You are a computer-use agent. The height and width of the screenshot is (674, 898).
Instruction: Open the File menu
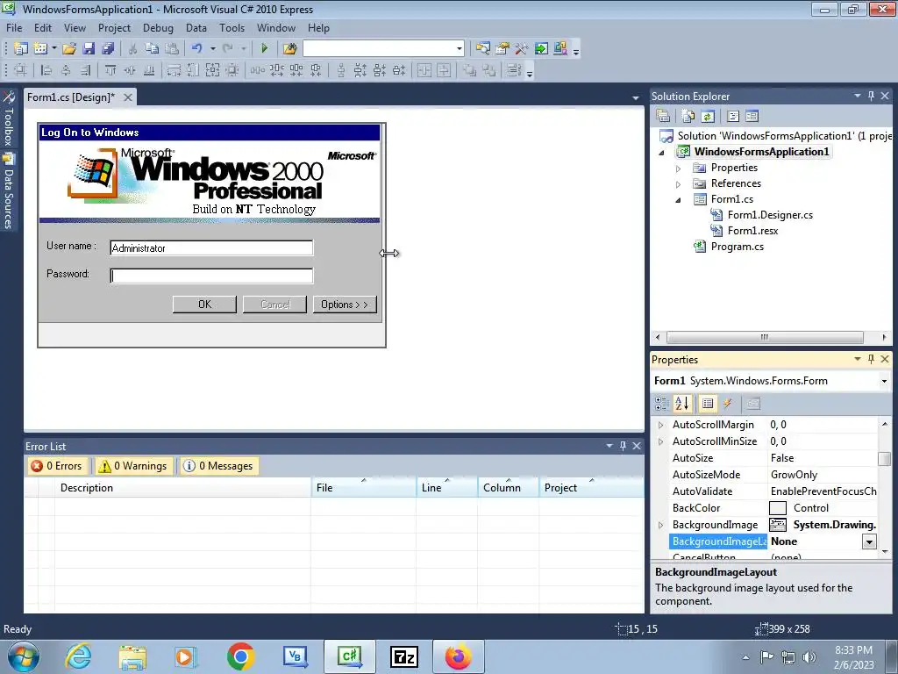coord(14,27)
